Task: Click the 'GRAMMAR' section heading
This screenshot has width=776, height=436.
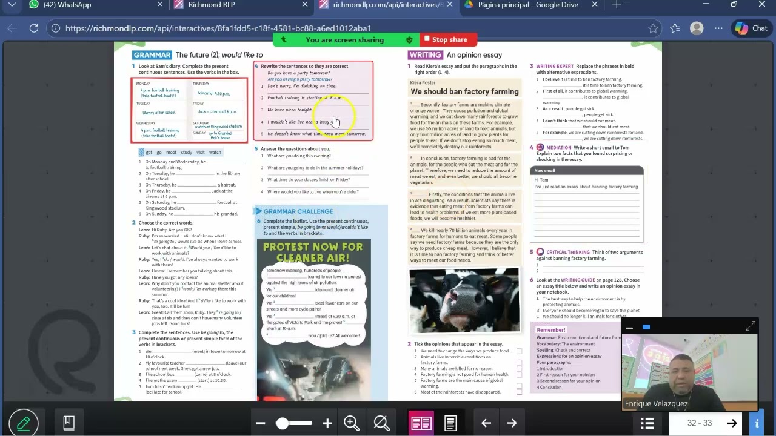Action: click(x=152, y=55)
